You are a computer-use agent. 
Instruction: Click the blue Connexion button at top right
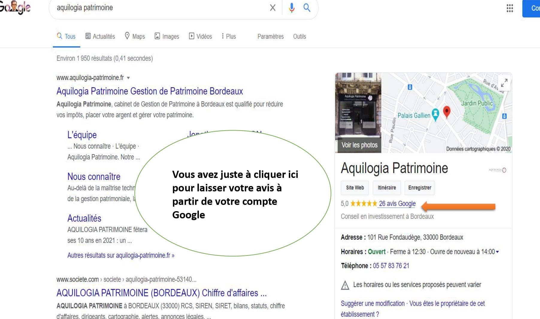click(531, 8)
